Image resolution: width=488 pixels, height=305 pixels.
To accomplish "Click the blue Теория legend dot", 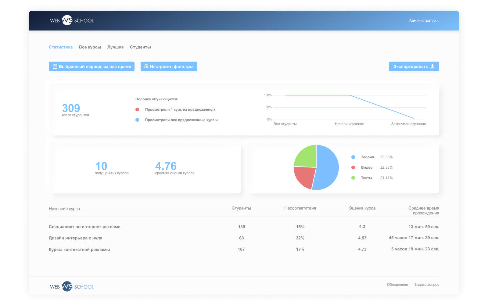I will [x=353, y=157].
